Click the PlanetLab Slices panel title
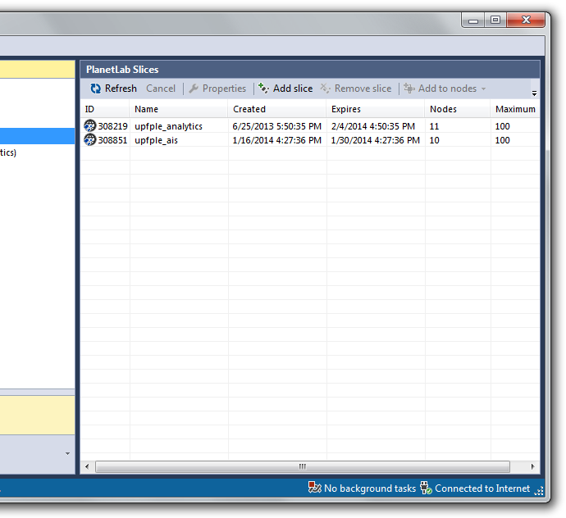Image resolution: width=566 pixels, height=518 pixels. coord(122,70)
